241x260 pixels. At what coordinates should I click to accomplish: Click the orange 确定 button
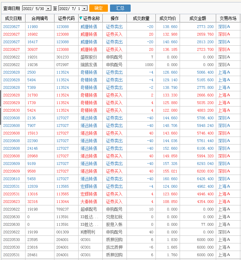(x=99, y=8)
